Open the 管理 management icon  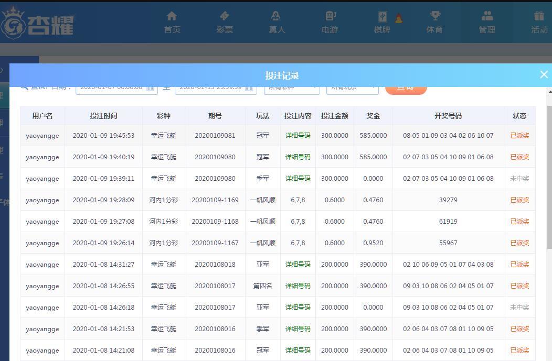click(x=487, y=16)
